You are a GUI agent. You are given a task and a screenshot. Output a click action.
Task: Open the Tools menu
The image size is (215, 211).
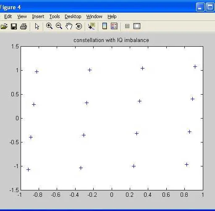tap(55, 16)
